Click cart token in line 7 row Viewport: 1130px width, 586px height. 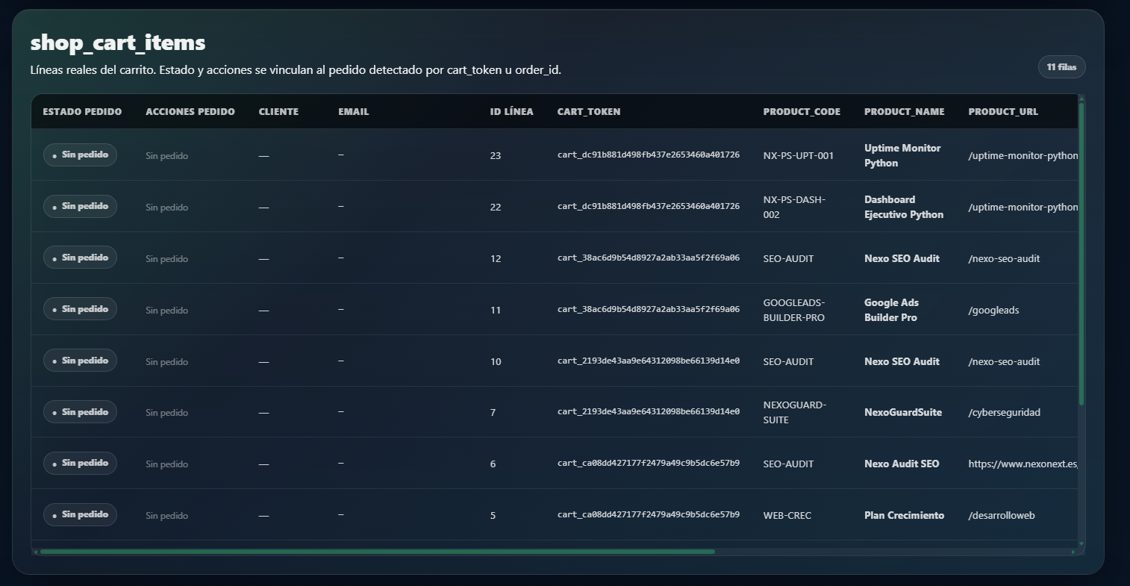click(649, 411)
